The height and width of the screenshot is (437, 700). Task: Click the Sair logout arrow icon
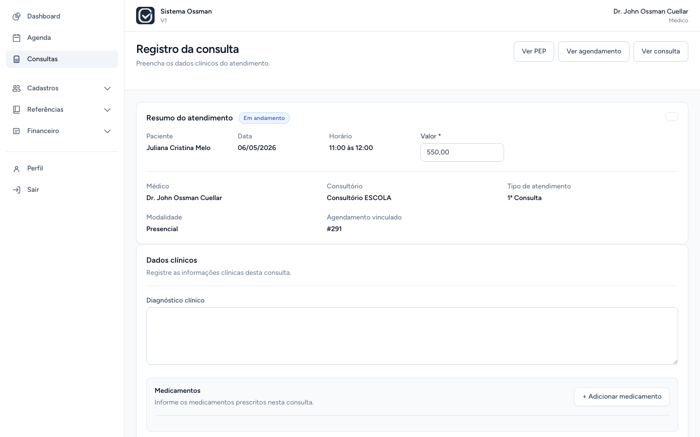pyautogui.click(x=17, y=190)
